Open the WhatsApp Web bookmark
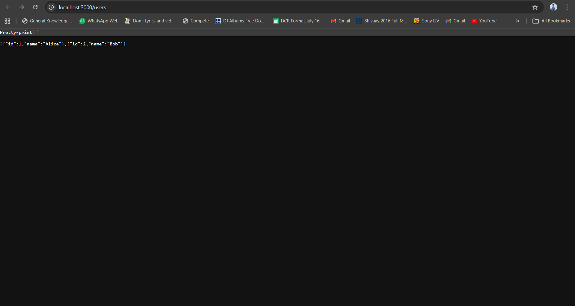The width and height of the screenshot is (575, 306). click(99, 21)
